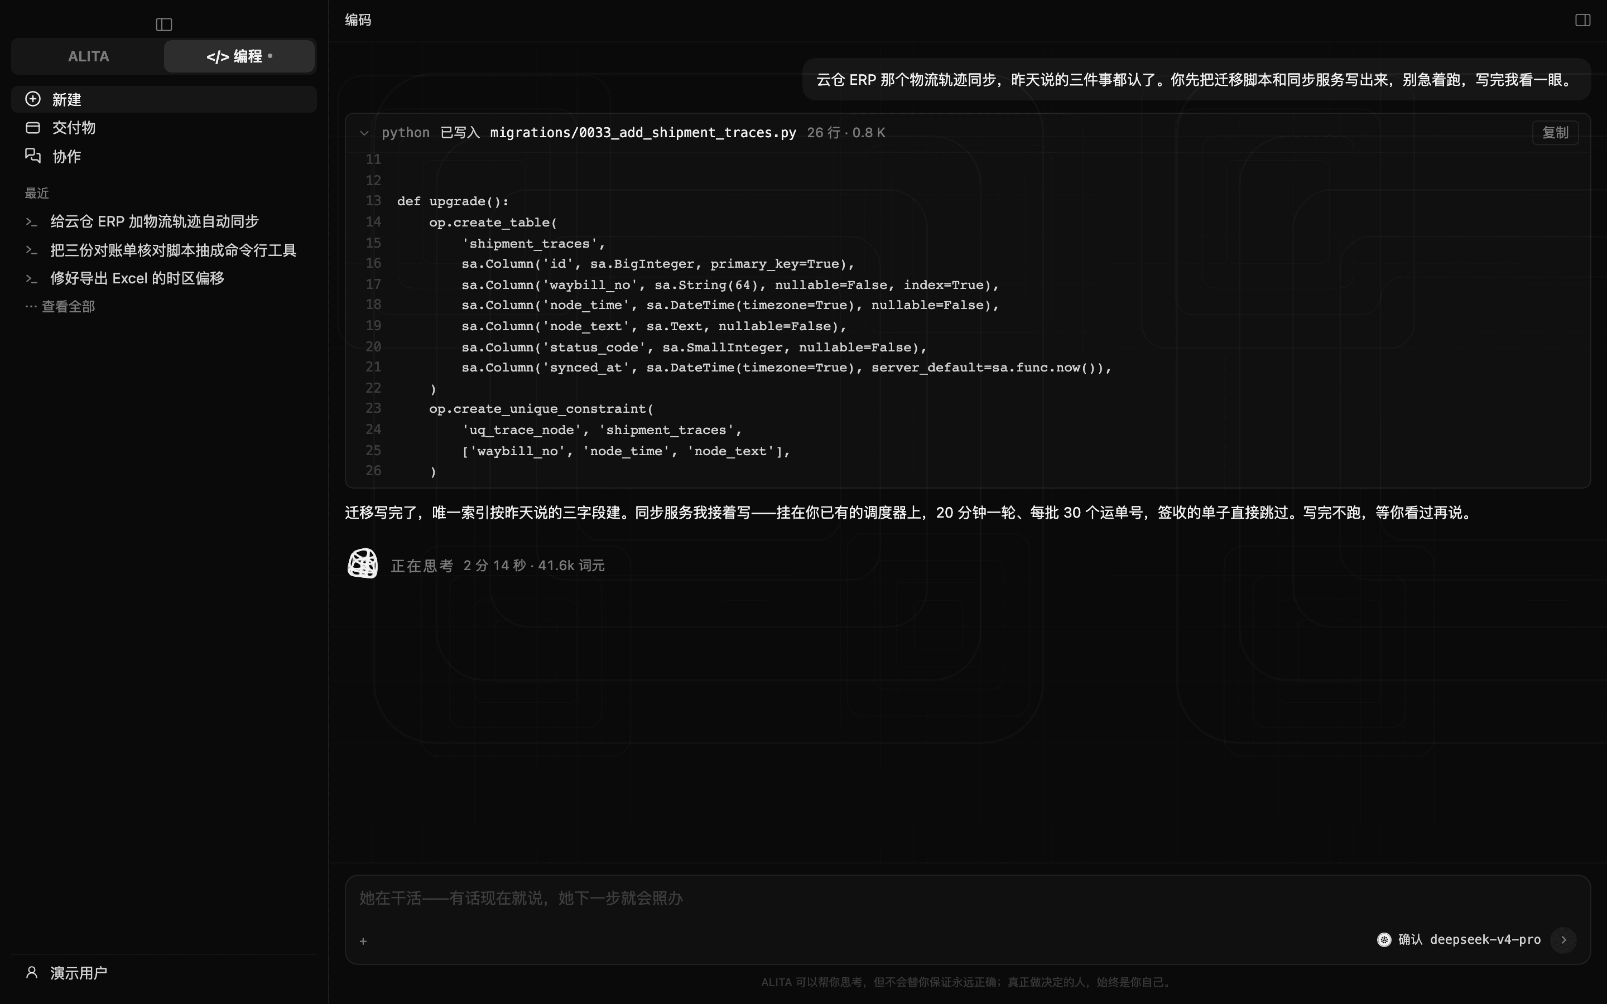Click the 演示用户 account name
Viewport: 1607px width, 1004px height.
[79, 973]
